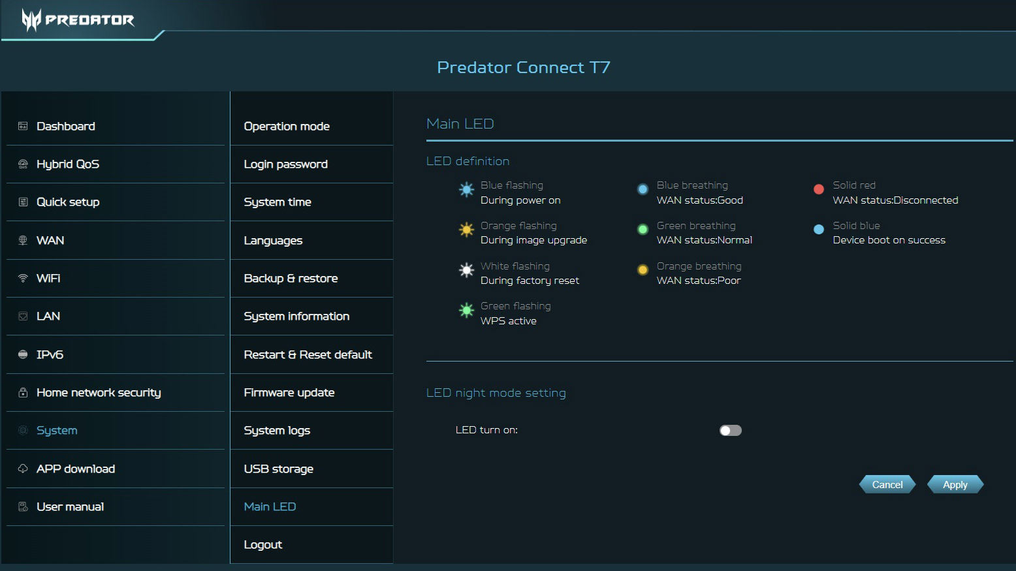Open the Operation mode submenu
The height and width of the screenshot is (571, 1016).
tap(287, 126)
